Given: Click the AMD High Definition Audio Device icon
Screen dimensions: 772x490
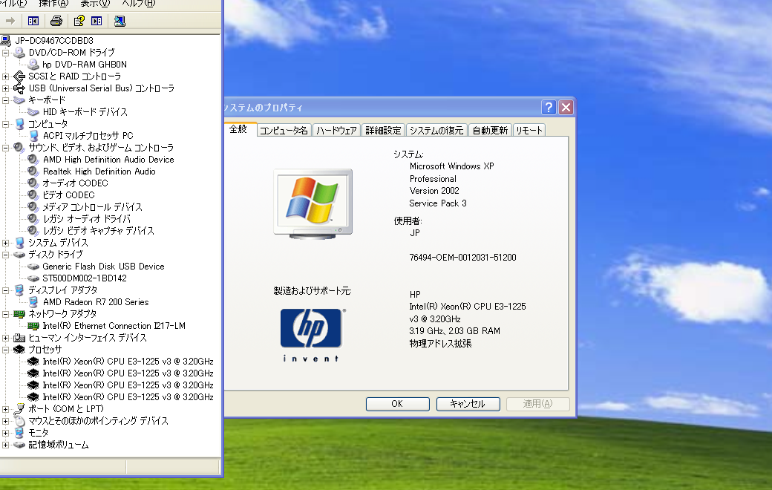Looking at the screenshot, I should (33, 159).
